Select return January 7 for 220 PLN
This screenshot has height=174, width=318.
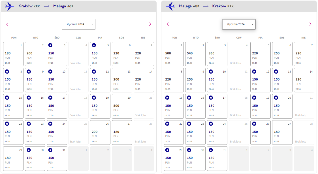[x=304, y=54]
